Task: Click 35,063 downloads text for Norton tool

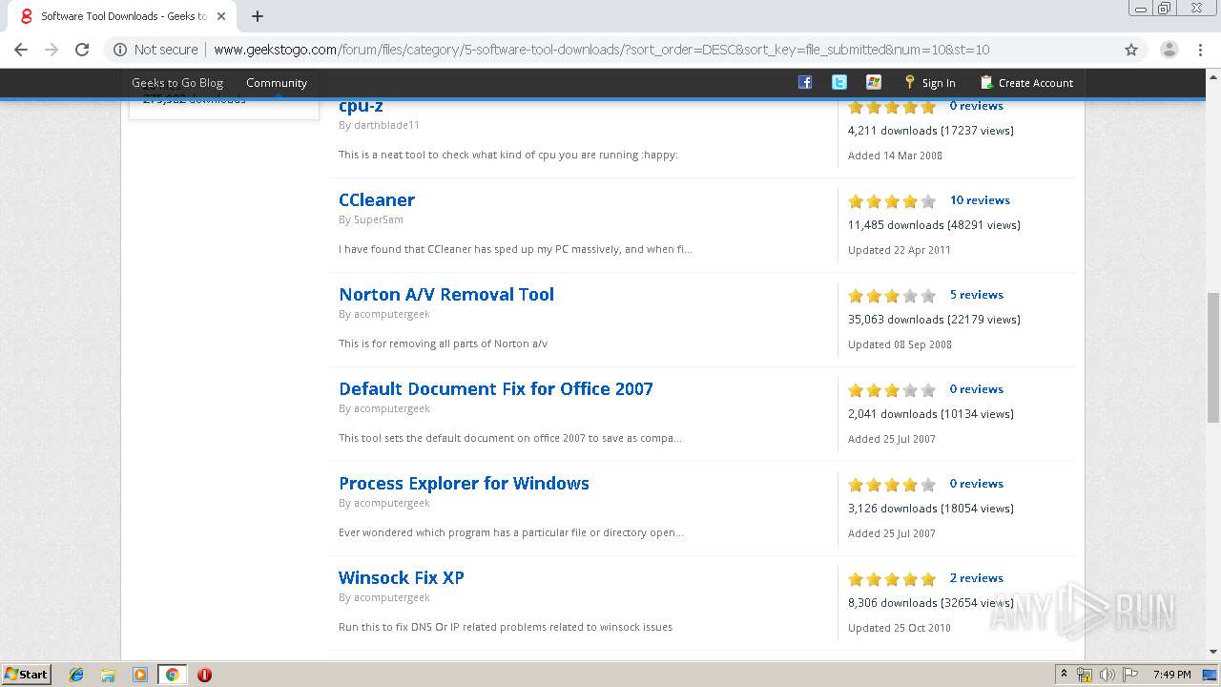Action: (895, 320)
